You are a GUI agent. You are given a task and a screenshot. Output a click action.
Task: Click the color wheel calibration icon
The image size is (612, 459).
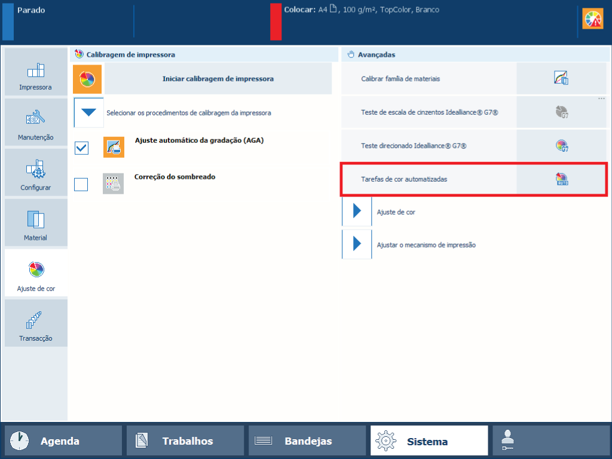click(x=87, y=79)
